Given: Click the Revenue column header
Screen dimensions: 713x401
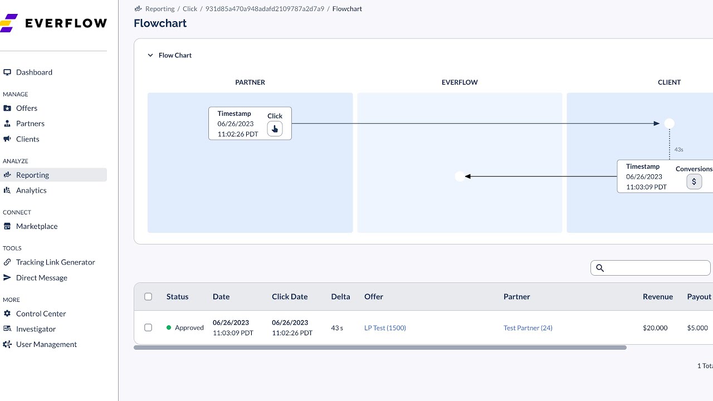Looking at the screenshot, I should coord(658,297).
